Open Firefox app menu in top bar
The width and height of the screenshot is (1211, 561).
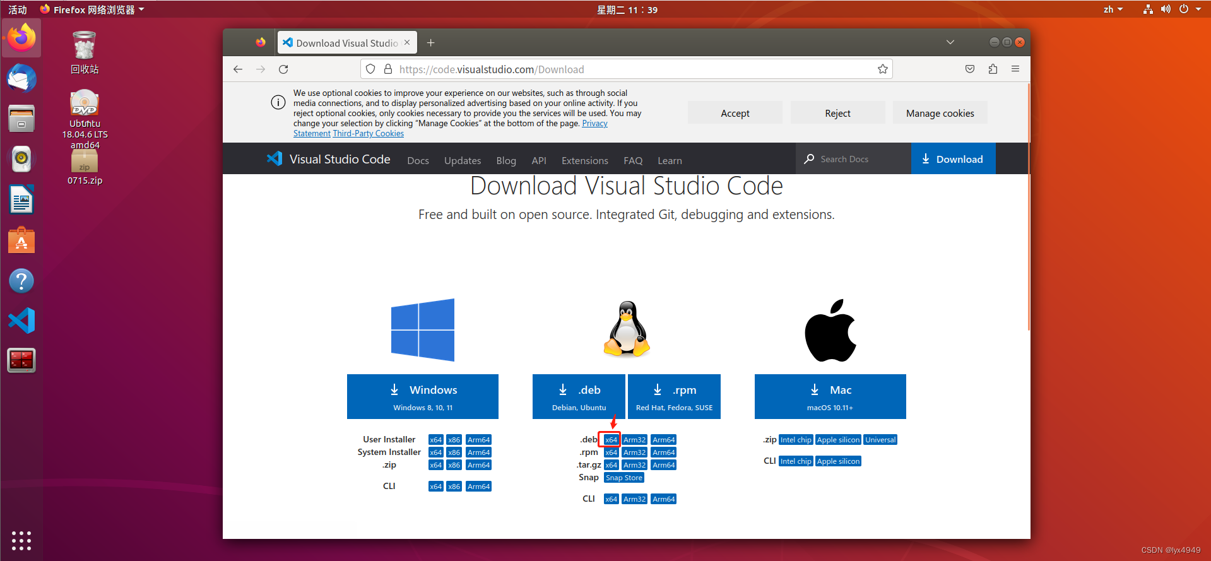(x=92, y=9)
